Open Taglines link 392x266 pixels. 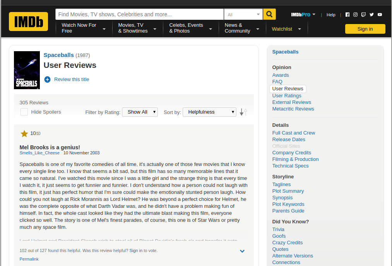(281, 185)
